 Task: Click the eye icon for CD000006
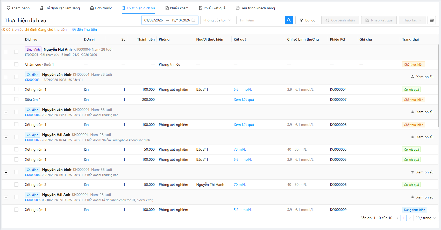point(412,112)
